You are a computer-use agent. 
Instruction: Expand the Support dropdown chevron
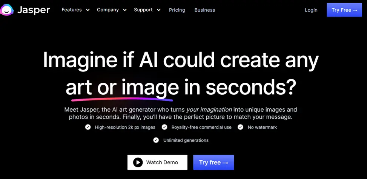point(159,10)
